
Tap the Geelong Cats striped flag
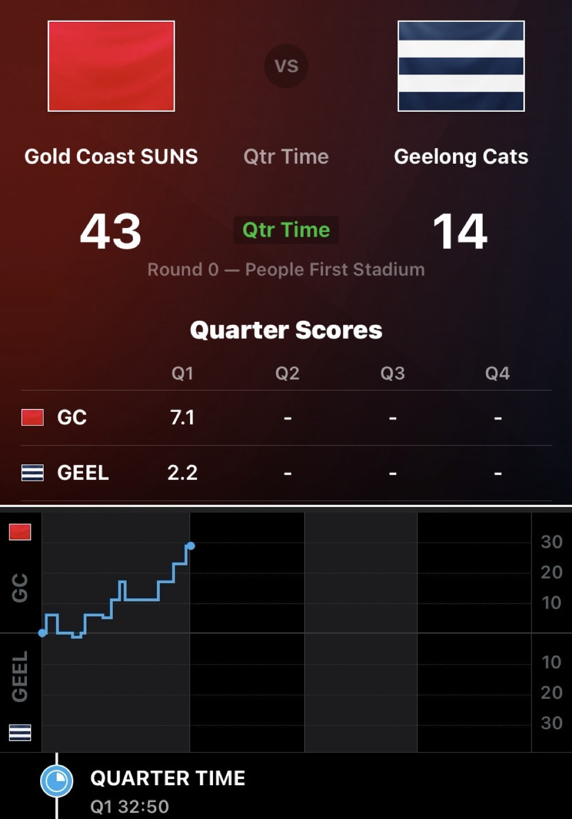point(461,66)
